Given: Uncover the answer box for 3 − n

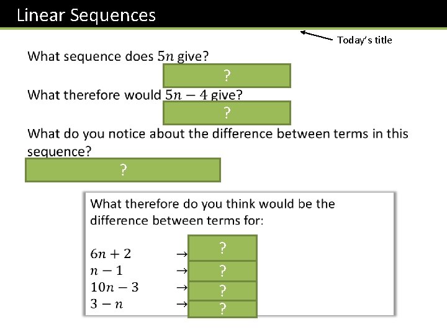Looking at the screenshot, I should [222, 309].
